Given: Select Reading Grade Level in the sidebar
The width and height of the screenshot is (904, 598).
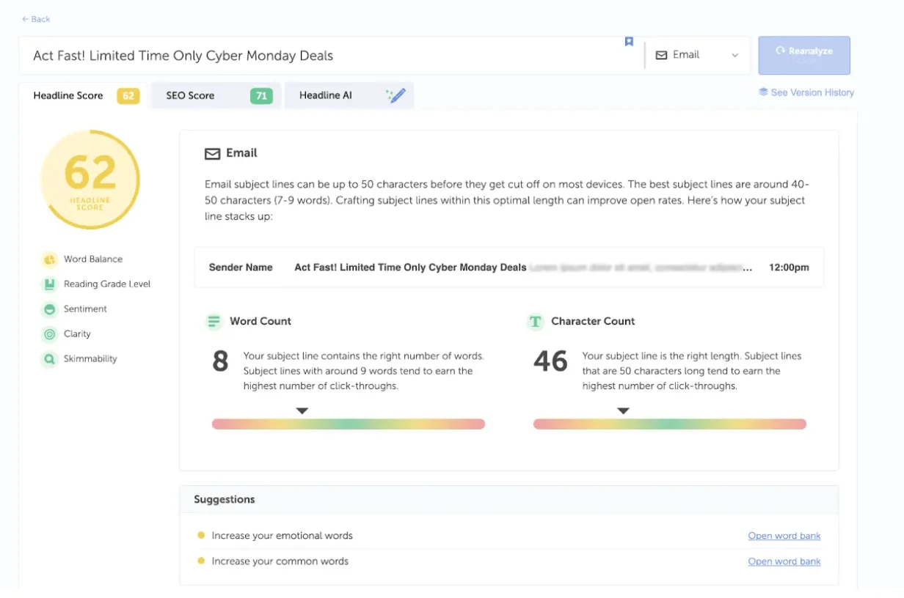Looking at the screenshot, I should coord(107,284).
